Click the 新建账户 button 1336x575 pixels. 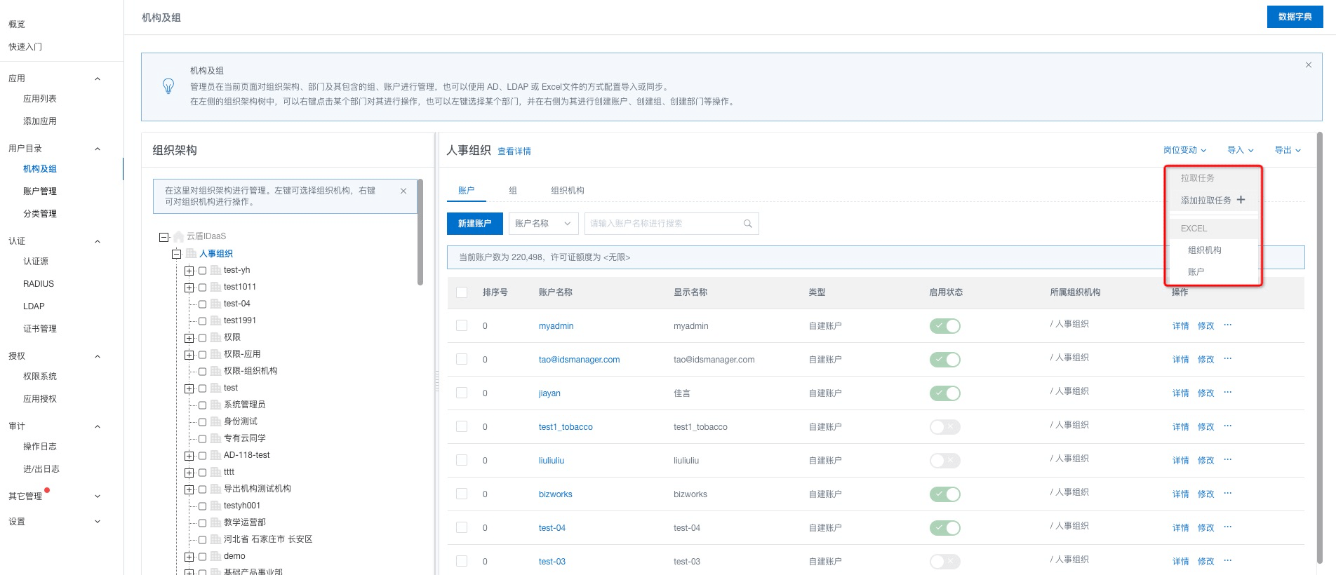coord(474,224)
